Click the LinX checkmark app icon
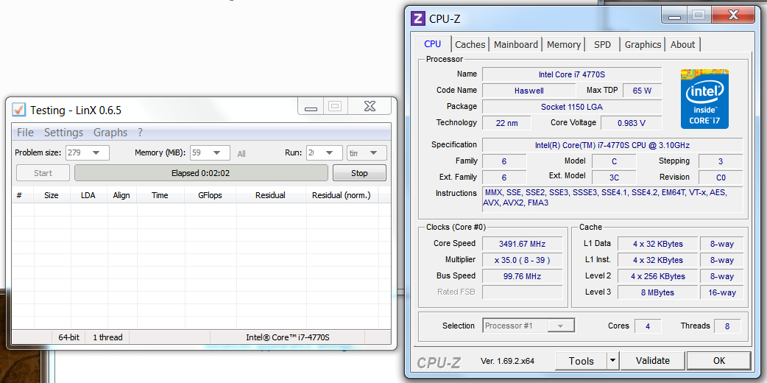The width and height of the screenshot is (767, 383). tap(18, 109)
